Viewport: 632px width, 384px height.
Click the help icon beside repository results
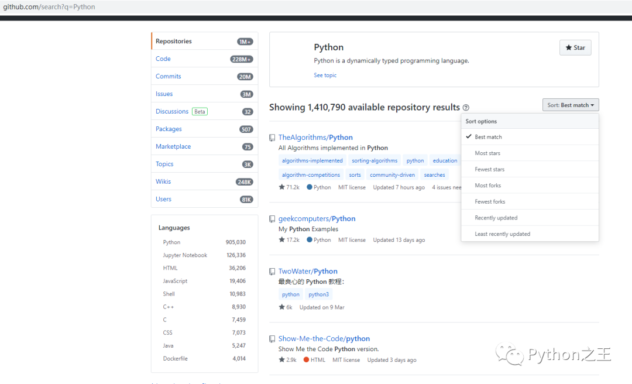tap(466, 108)
